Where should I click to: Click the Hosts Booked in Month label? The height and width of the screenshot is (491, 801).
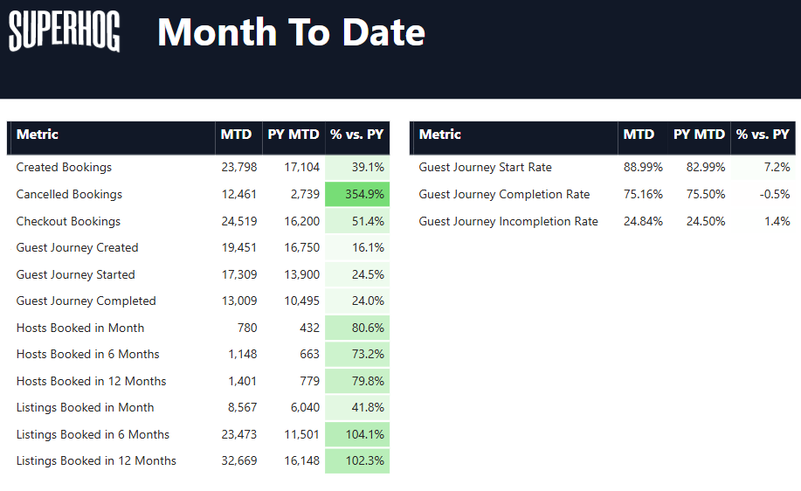point(80,328)
